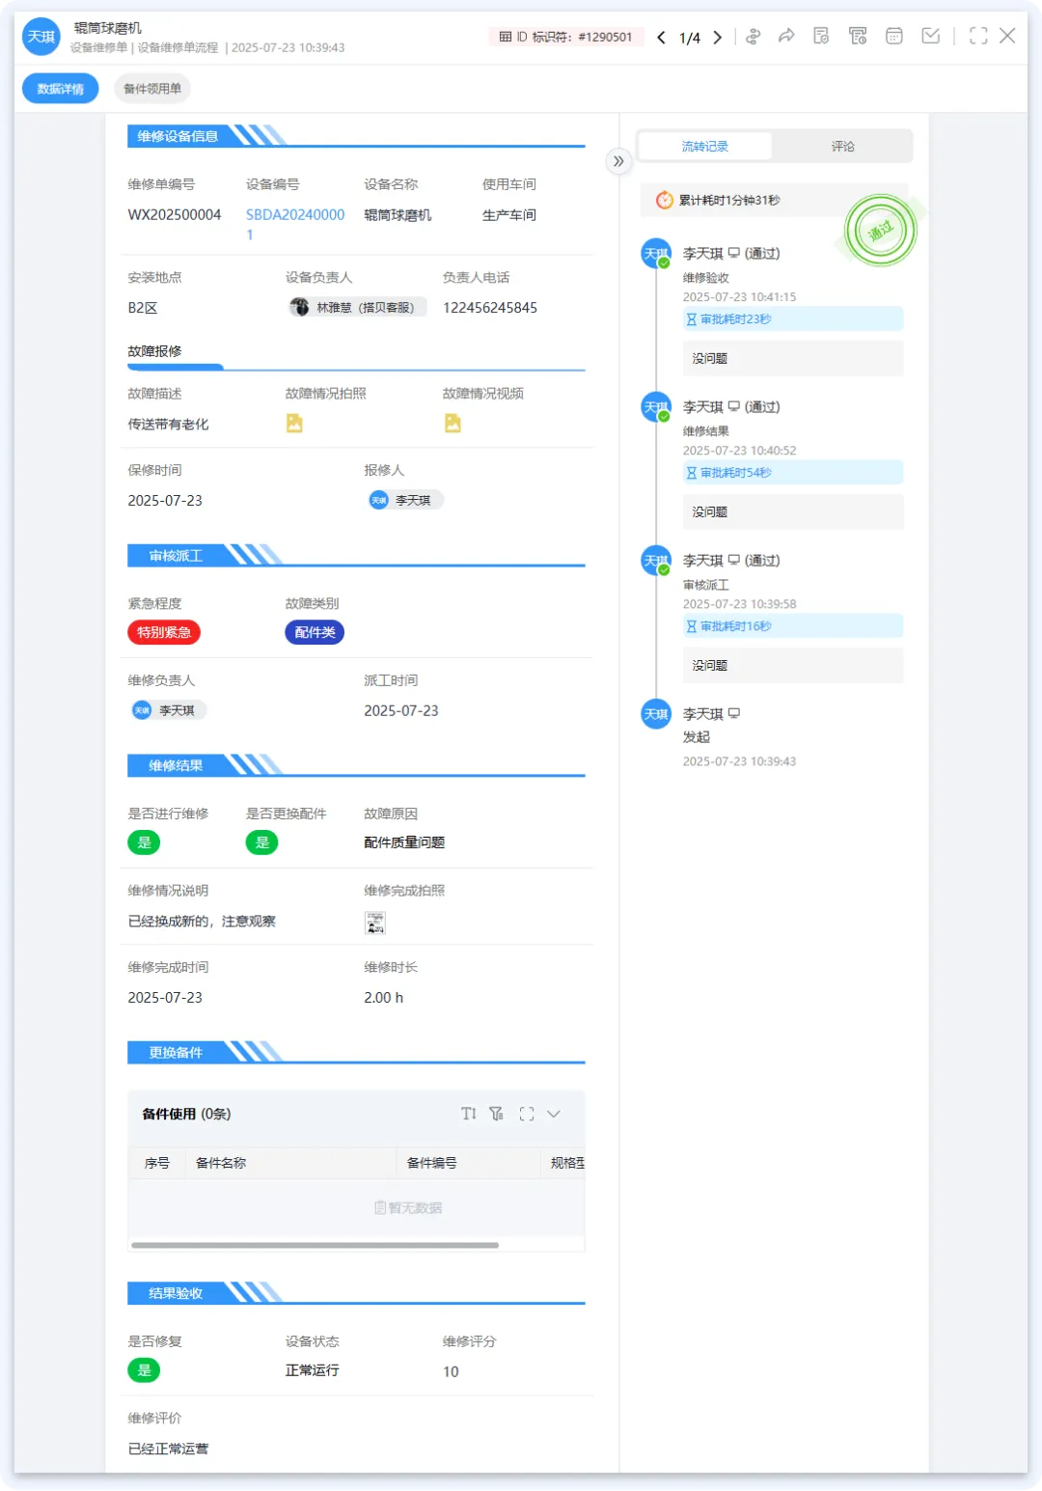Collapse the 备件使用 table with chevron
Screen dimensions: 1042x1491
(554, 1114)
